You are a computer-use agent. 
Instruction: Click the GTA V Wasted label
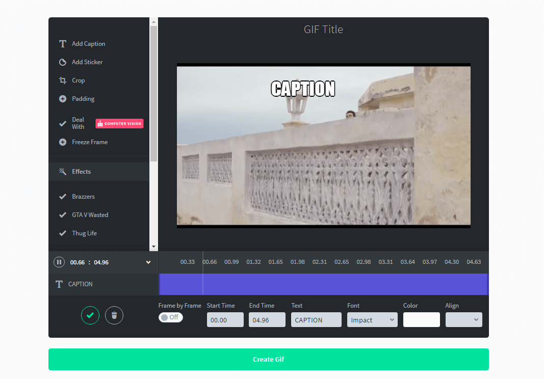90,215
